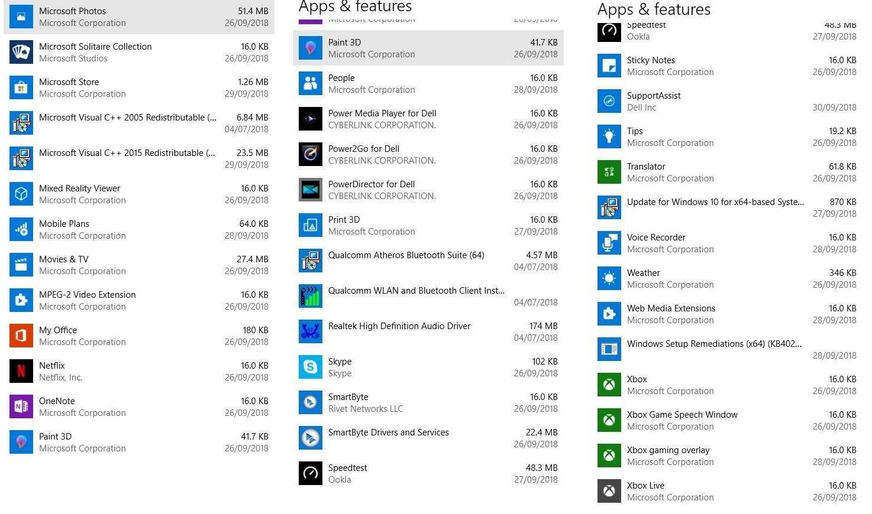Select the 'Microsoft Store' name text

point(69,82)
